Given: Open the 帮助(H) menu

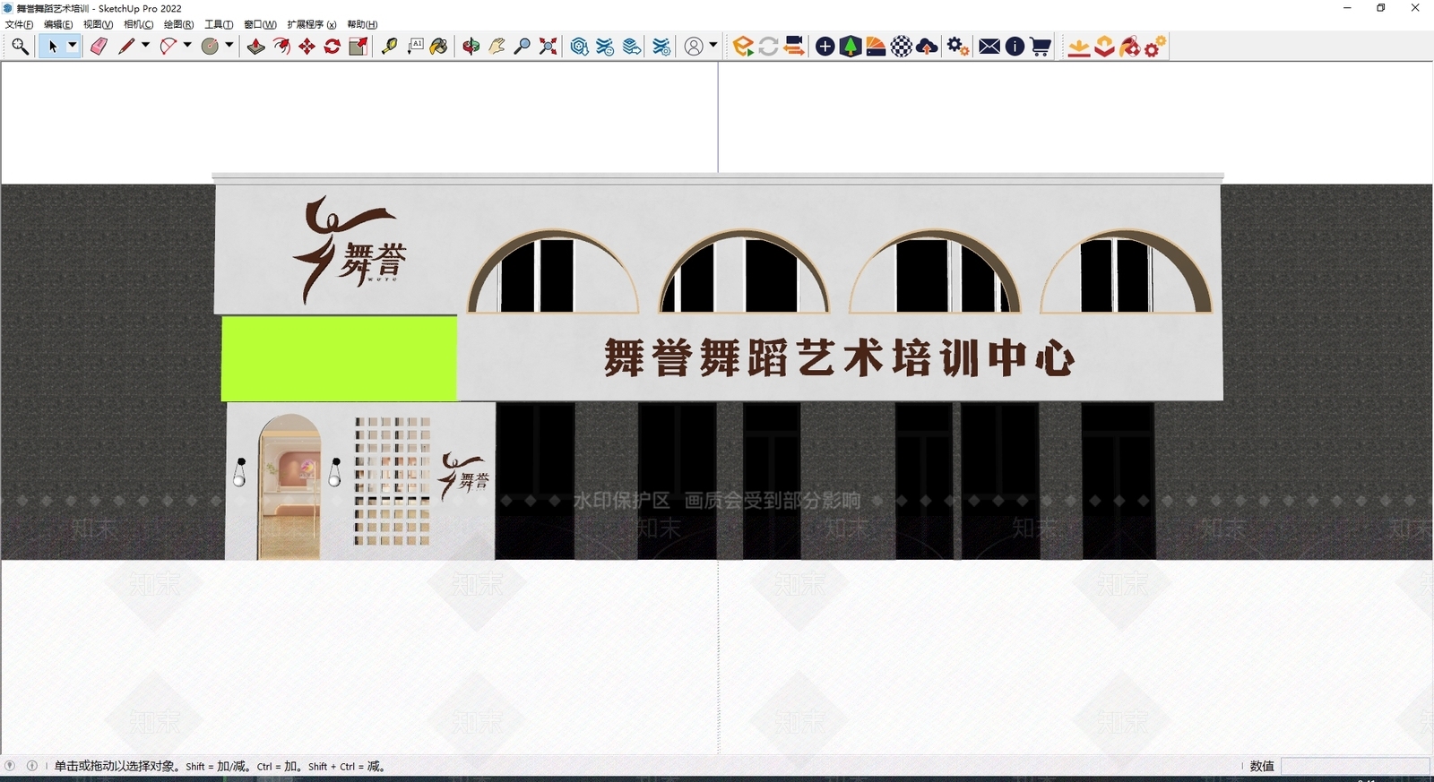Looking at the screenshot, I should click(362, 24).
